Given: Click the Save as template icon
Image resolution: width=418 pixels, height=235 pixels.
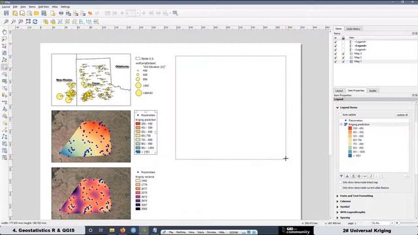Looking at the screenshot, I should (x=44, y=13).
